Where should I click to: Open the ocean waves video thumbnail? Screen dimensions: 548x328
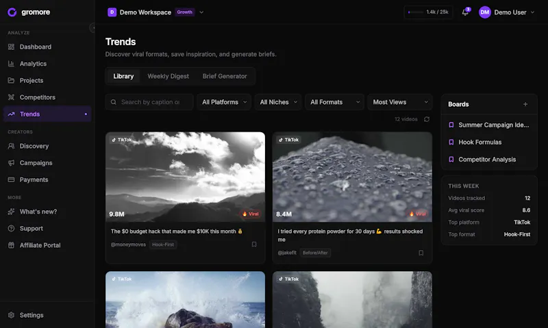point(185,300)
